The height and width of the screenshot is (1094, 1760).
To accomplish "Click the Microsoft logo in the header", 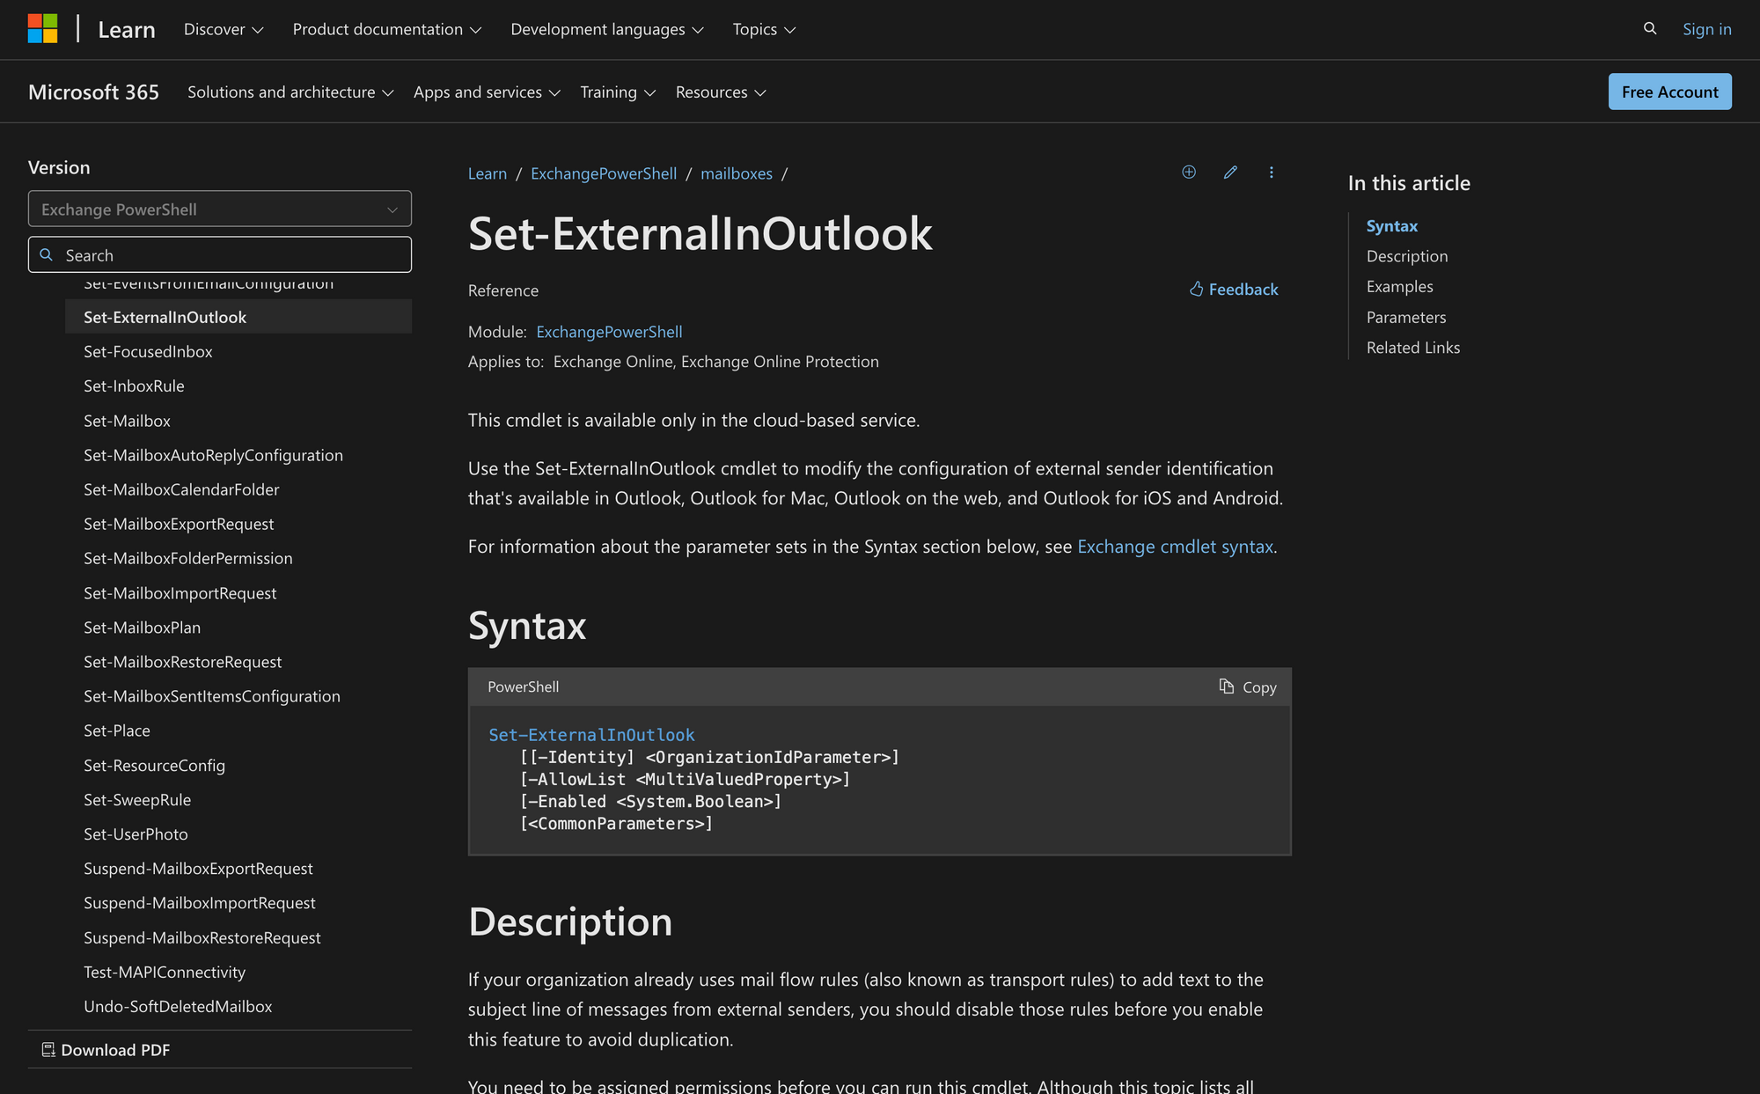I will coord(43,27).
